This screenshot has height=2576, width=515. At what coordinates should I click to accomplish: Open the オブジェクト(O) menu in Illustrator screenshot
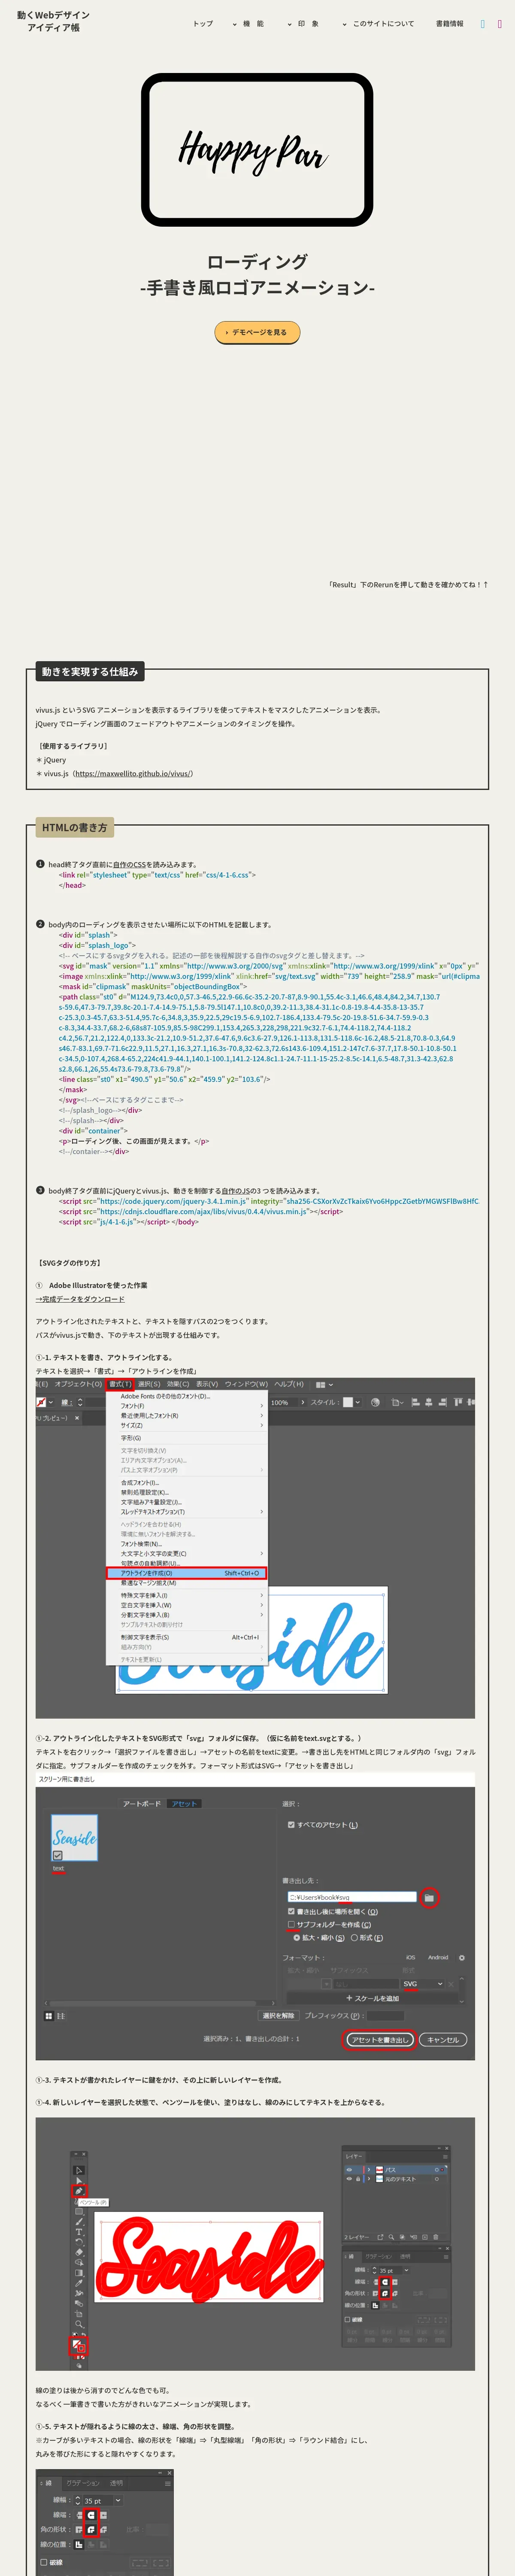78,1384
